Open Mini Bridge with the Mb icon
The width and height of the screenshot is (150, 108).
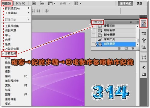(x=42, y=4)
